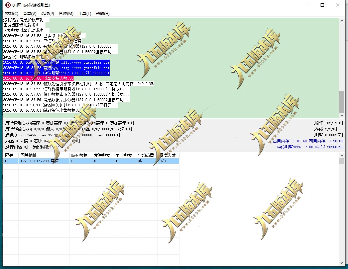Click the 处理间隔:0 status text
The image size is (348, 269).
pos(16,147)
